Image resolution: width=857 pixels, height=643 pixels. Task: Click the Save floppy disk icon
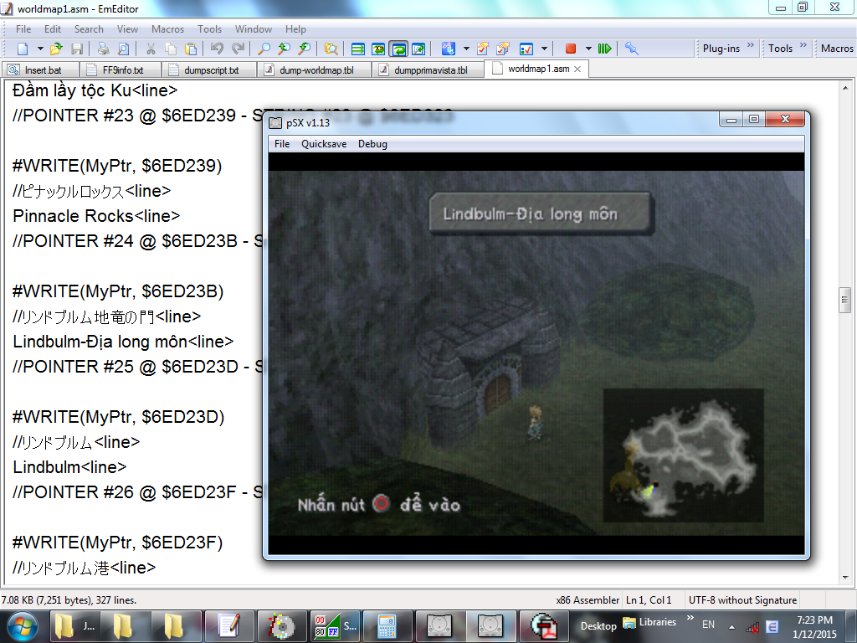[77, 49]
